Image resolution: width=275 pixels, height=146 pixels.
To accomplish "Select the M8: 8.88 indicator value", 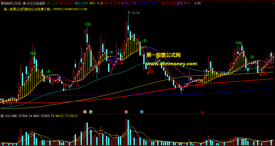I will (x=53, y=3).
